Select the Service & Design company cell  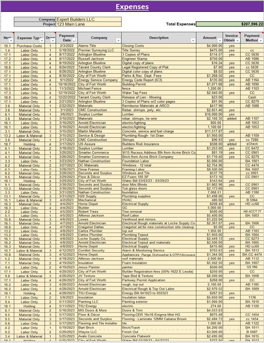click(x=100, y=136)
